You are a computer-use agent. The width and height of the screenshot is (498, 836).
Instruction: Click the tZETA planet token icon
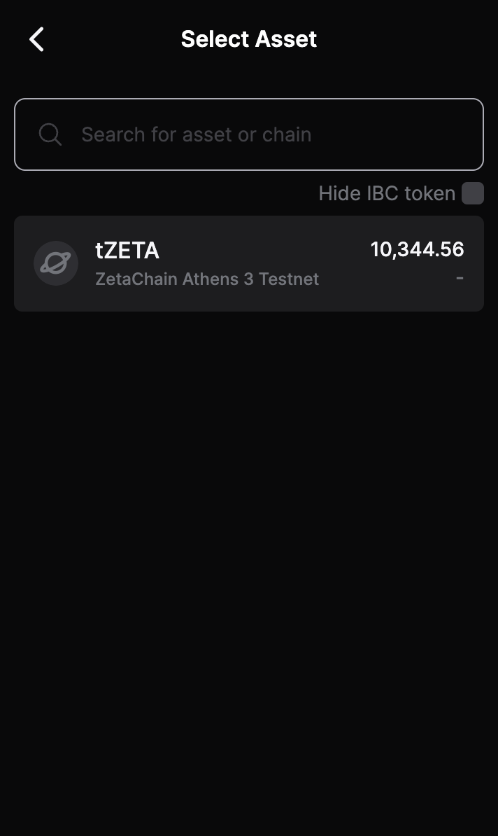[x=56, y=263]
